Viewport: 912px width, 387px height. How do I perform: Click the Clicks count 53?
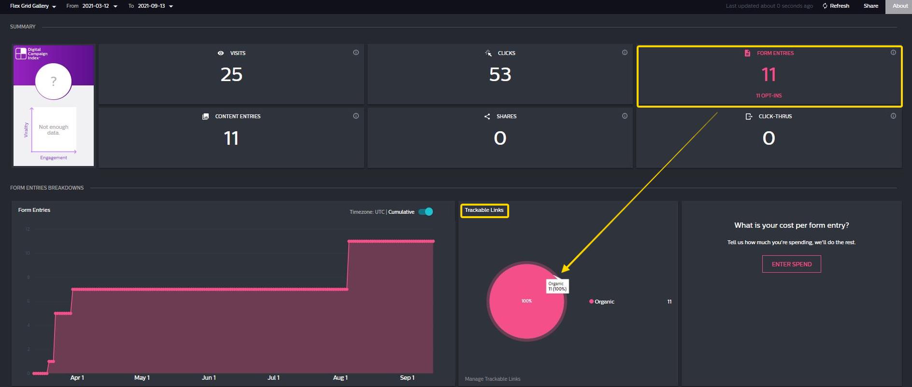click(x=500, y=75)
